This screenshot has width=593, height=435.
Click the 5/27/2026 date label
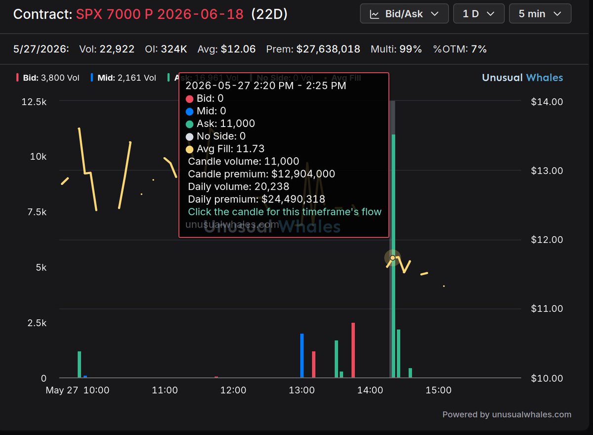coord(41,49)
